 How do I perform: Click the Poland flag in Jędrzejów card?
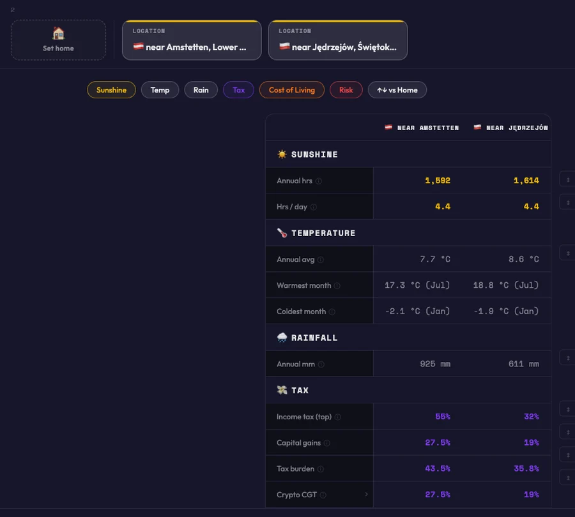click(x=284, y=46)
